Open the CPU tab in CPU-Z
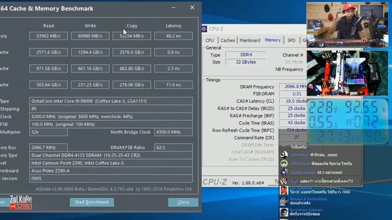 (209, 40)
